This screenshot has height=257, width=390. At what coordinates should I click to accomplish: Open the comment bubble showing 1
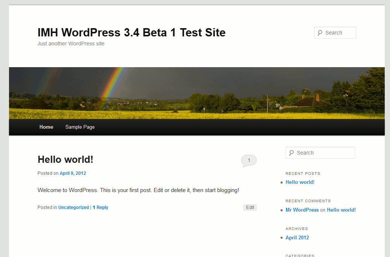248,161
